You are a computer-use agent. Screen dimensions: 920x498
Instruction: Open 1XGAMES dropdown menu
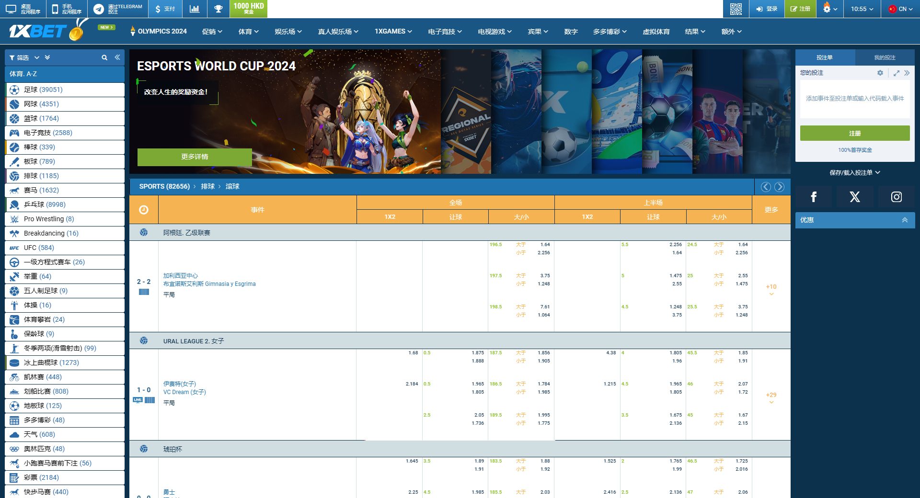tap(393, 32)
